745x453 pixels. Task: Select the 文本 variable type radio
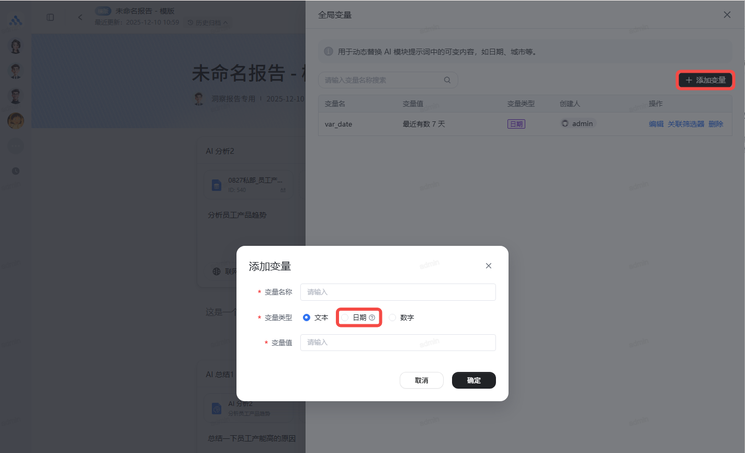tap(307, 318)
